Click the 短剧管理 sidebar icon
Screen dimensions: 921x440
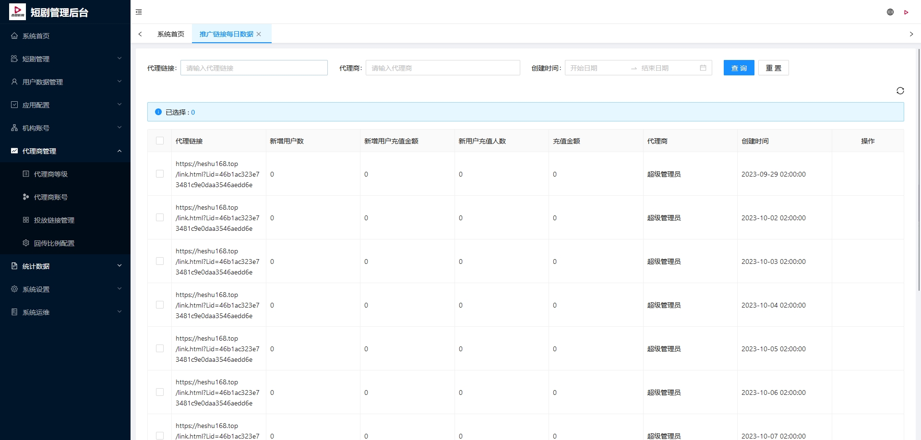click(14, 59)
